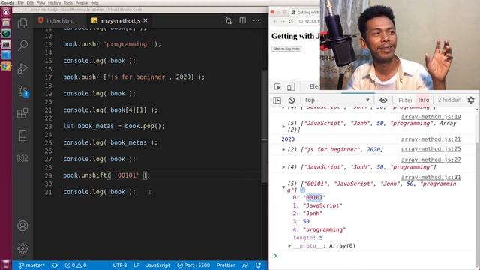Viewport: 480px width, 270px height.
Task: Click Prettier in status bar
Action: click(226, 265)
